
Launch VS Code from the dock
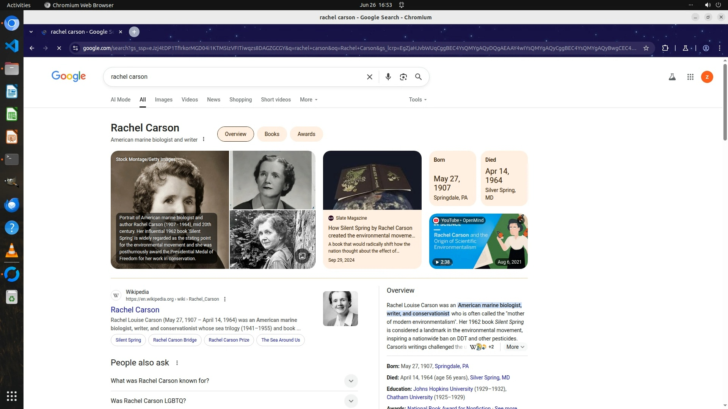pos(12,46)
